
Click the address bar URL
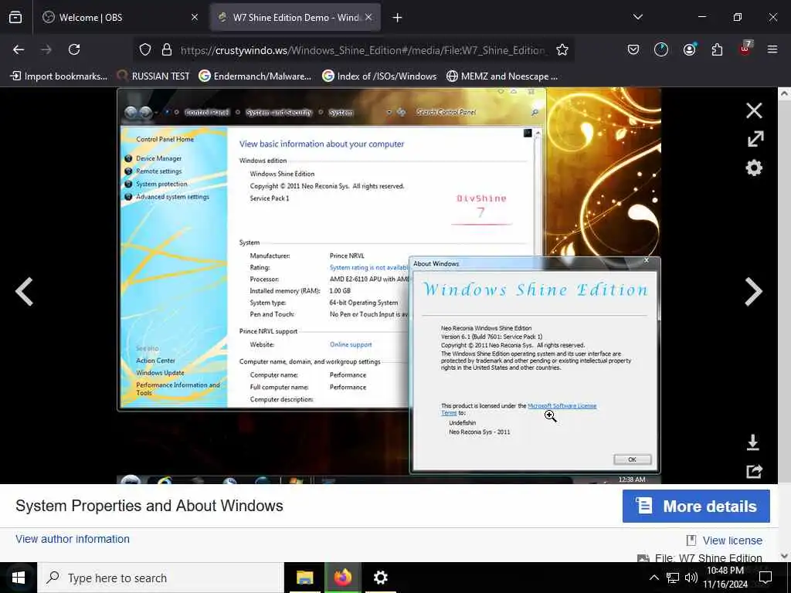click(x=363, y=50)
